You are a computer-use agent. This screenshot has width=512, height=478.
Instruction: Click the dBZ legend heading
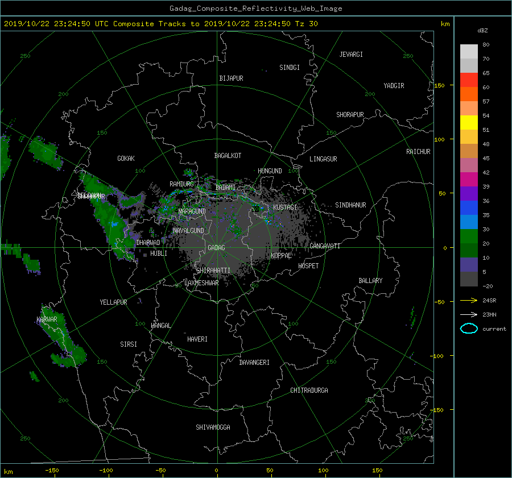pyautogui.click(x=482, y=31)
